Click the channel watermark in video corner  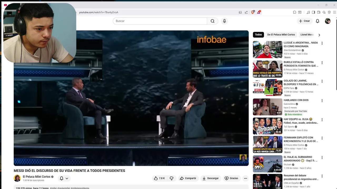tap(243, 158)
